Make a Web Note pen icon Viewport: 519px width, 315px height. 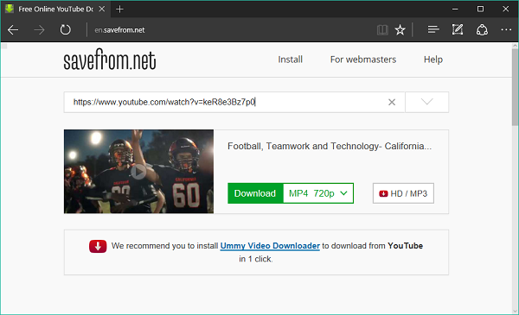[x=458, y=29]
